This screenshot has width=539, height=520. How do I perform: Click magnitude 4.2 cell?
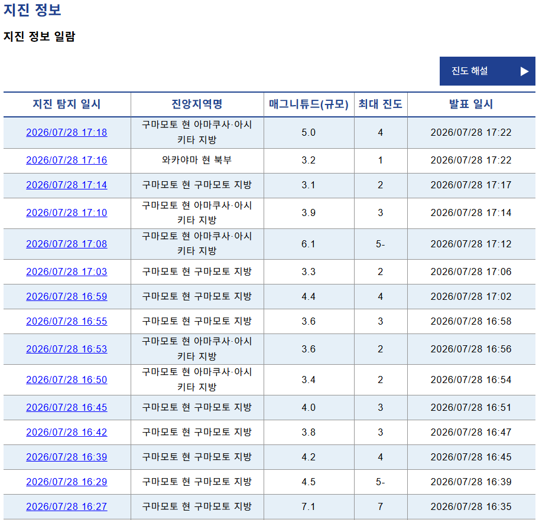(x=309, y=457)
